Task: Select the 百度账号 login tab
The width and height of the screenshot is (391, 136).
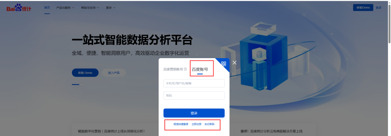Action: pyautogui.click(x=200, y=69)
